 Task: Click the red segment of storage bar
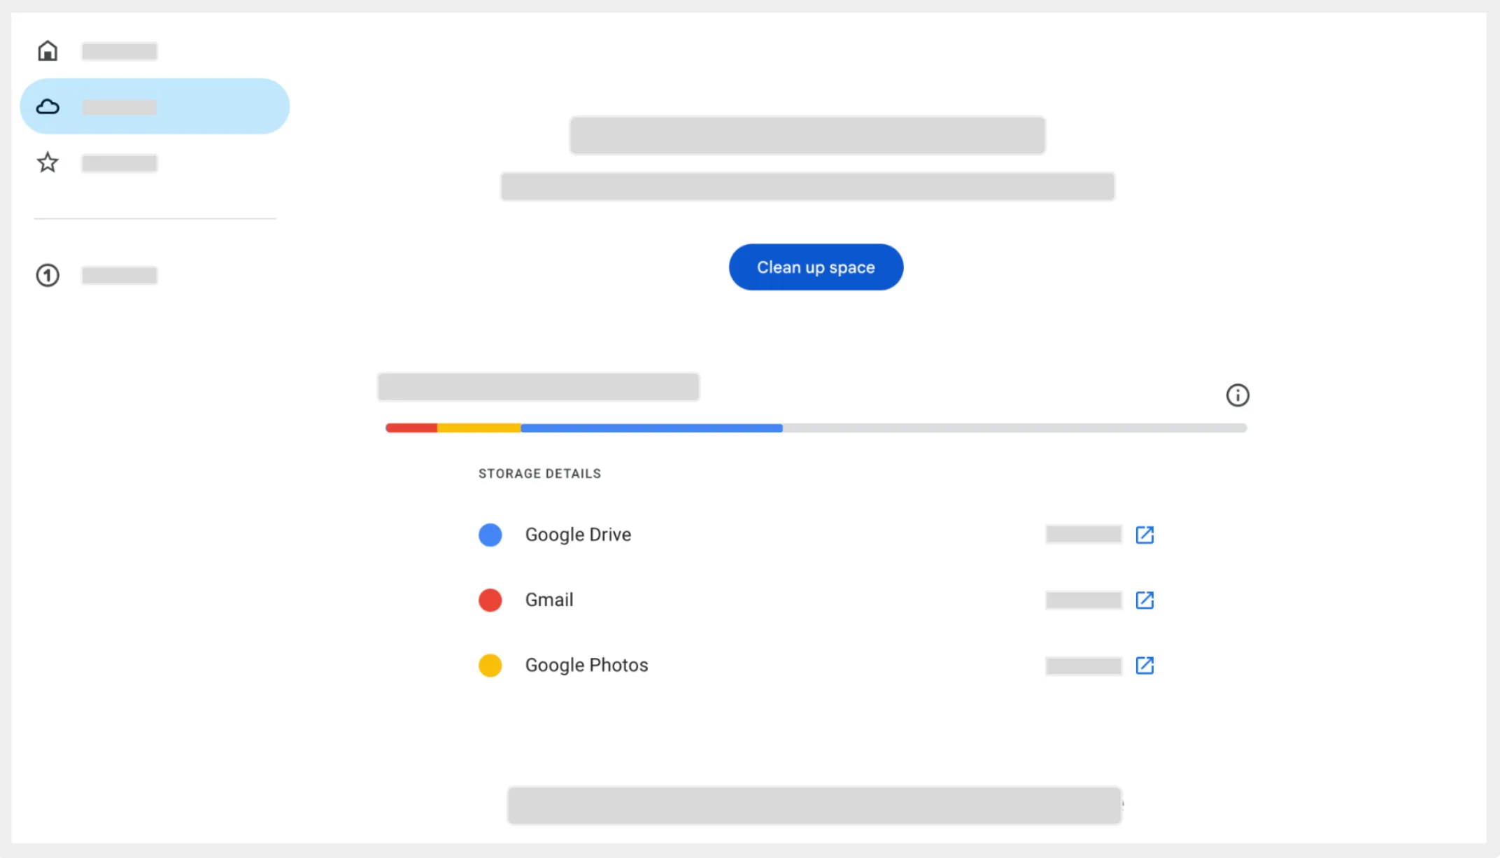point(411,428)
